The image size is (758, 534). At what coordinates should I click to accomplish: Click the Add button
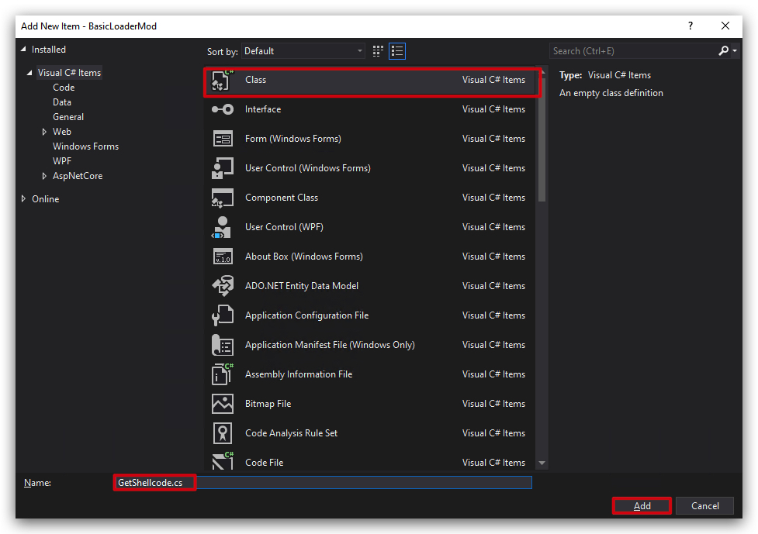pos(642,505)
